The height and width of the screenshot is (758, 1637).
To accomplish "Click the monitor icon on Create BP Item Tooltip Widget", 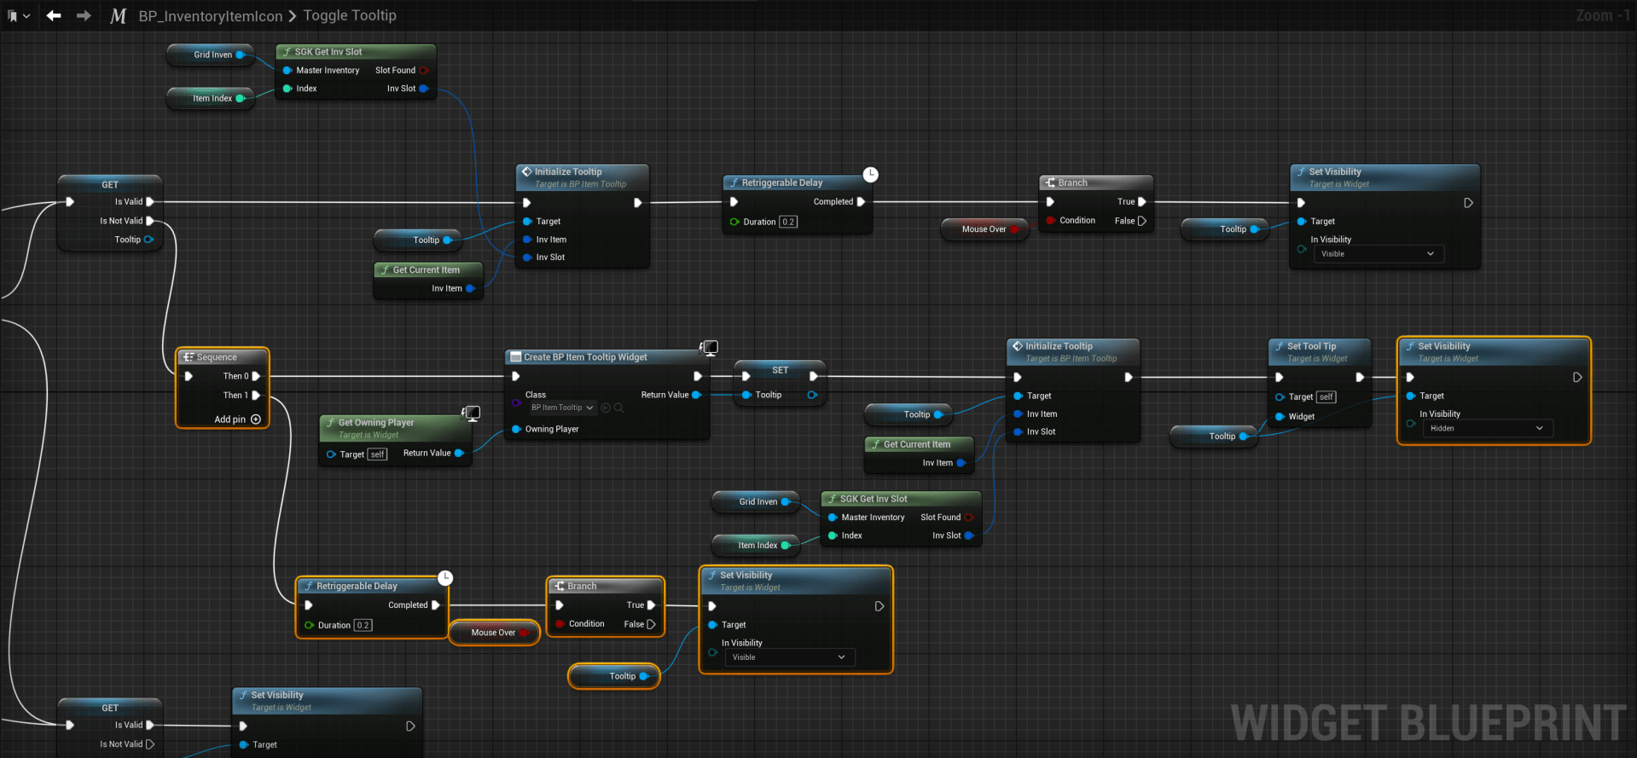I will pyautogui.click(x=709, y=347).
